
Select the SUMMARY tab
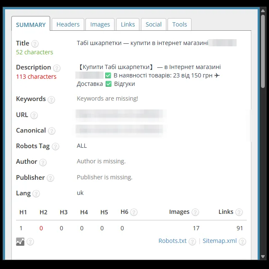tap(31, 24)
